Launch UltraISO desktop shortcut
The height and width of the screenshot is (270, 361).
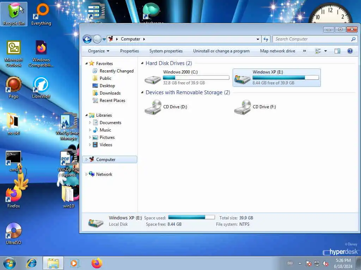pos(14,234)
